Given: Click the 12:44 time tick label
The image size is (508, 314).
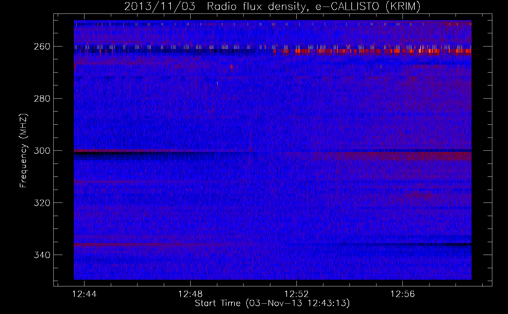Looking at the screenshot, I should click(84, 294).
